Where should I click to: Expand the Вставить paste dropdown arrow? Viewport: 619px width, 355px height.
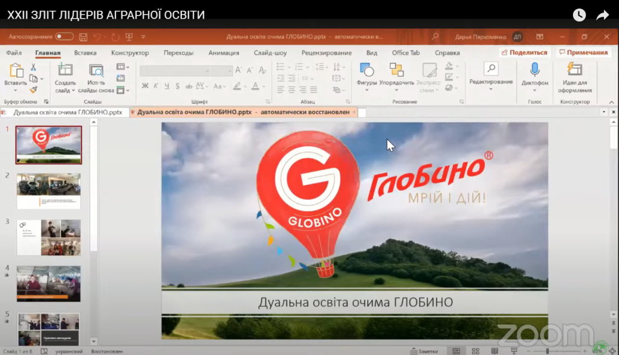(15, 91)
